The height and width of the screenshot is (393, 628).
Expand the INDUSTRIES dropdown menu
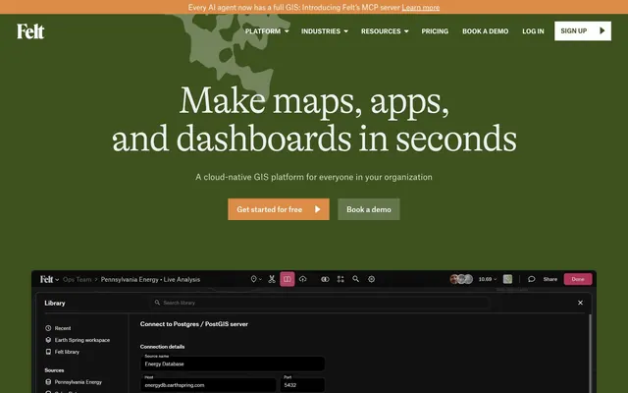[325, 31]
